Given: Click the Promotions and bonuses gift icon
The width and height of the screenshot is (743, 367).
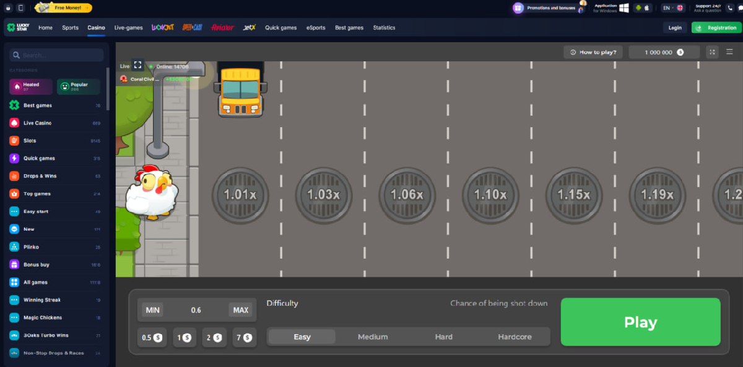Looking at the screenshot, I should click(x=518, y=8).
